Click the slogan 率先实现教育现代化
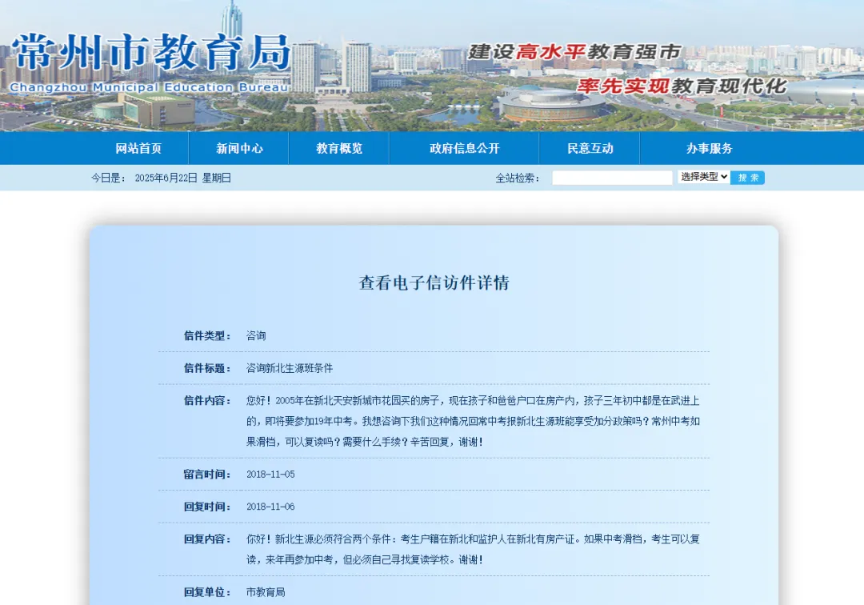Screen dimensions: 864x605 pyautogui.click(x=682, y=86)
